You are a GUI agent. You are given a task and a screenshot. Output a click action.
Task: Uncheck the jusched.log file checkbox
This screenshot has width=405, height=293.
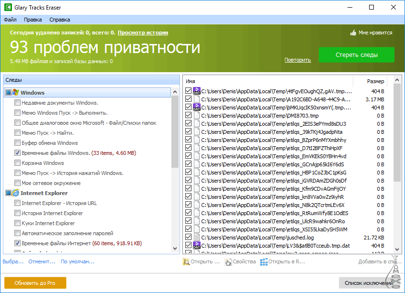click(188, 237)
